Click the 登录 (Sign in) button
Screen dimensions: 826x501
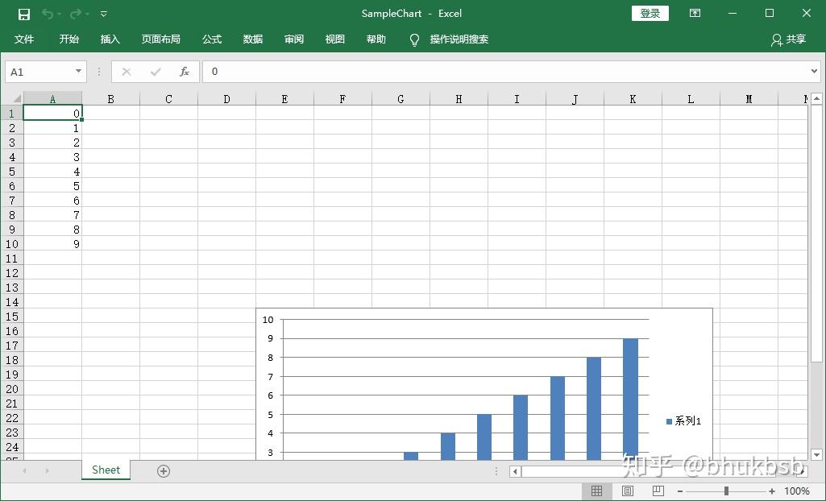650,14
